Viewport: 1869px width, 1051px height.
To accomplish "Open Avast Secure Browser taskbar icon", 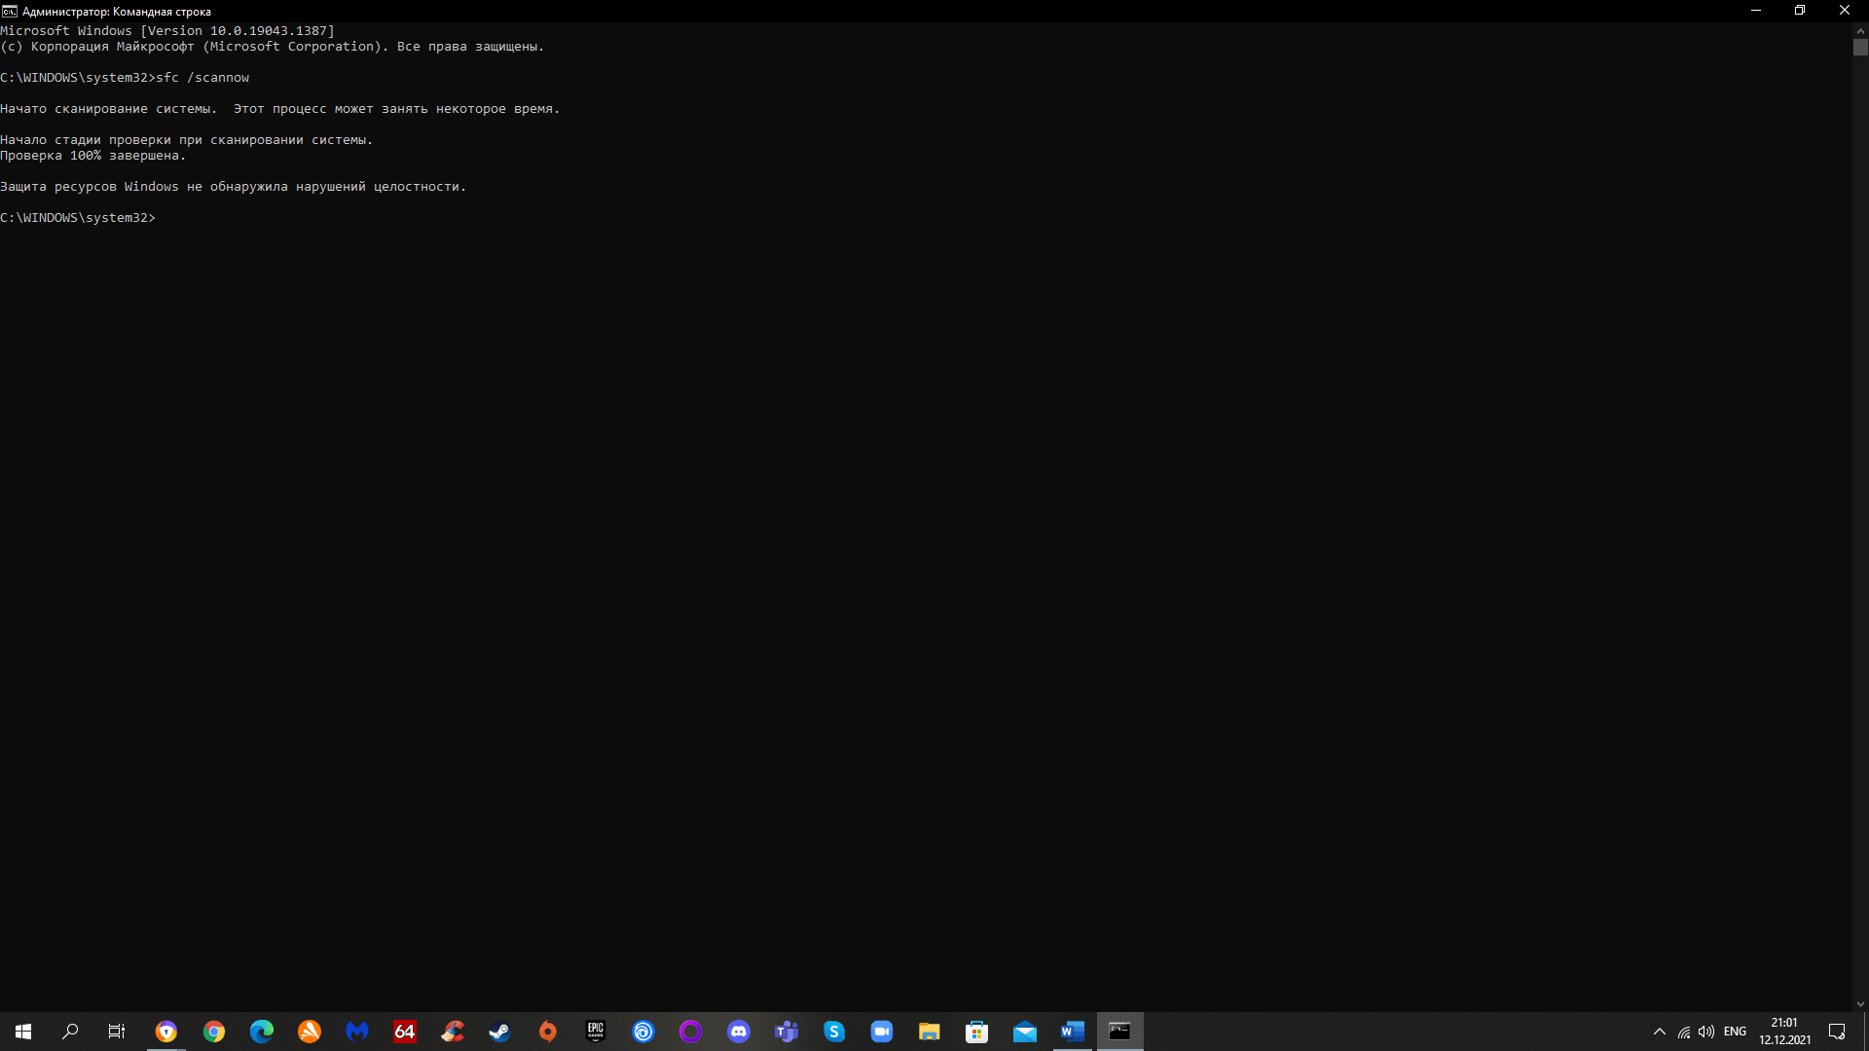I will pyautogui.click(x=310, y=1032).
